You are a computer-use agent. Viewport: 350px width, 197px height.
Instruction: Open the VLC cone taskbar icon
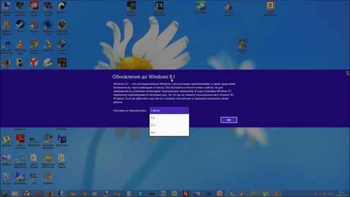[276, 193]
